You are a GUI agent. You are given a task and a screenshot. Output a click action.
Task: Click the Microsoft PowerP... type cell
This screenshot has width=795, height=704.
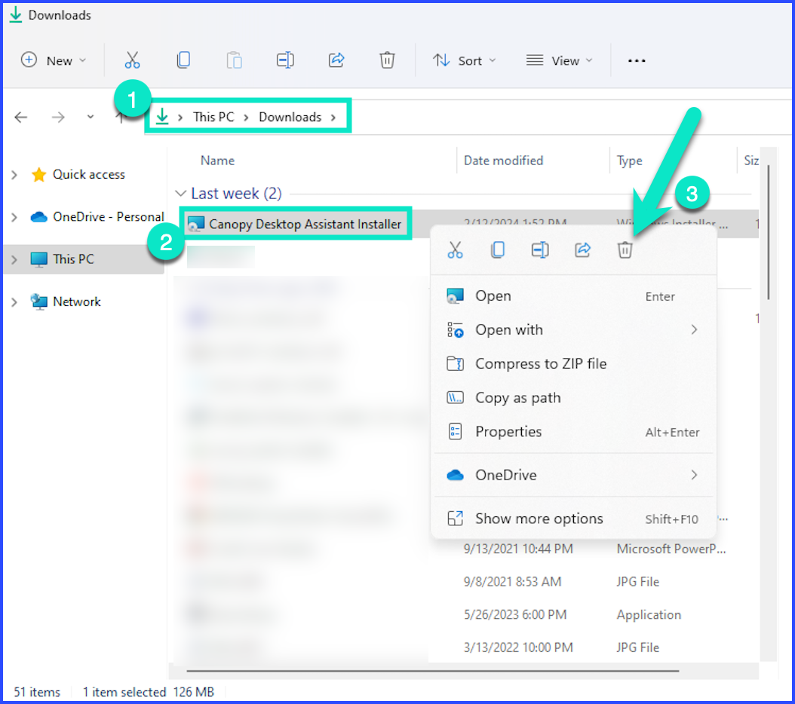pyautogui.click(x=671, y=549)
